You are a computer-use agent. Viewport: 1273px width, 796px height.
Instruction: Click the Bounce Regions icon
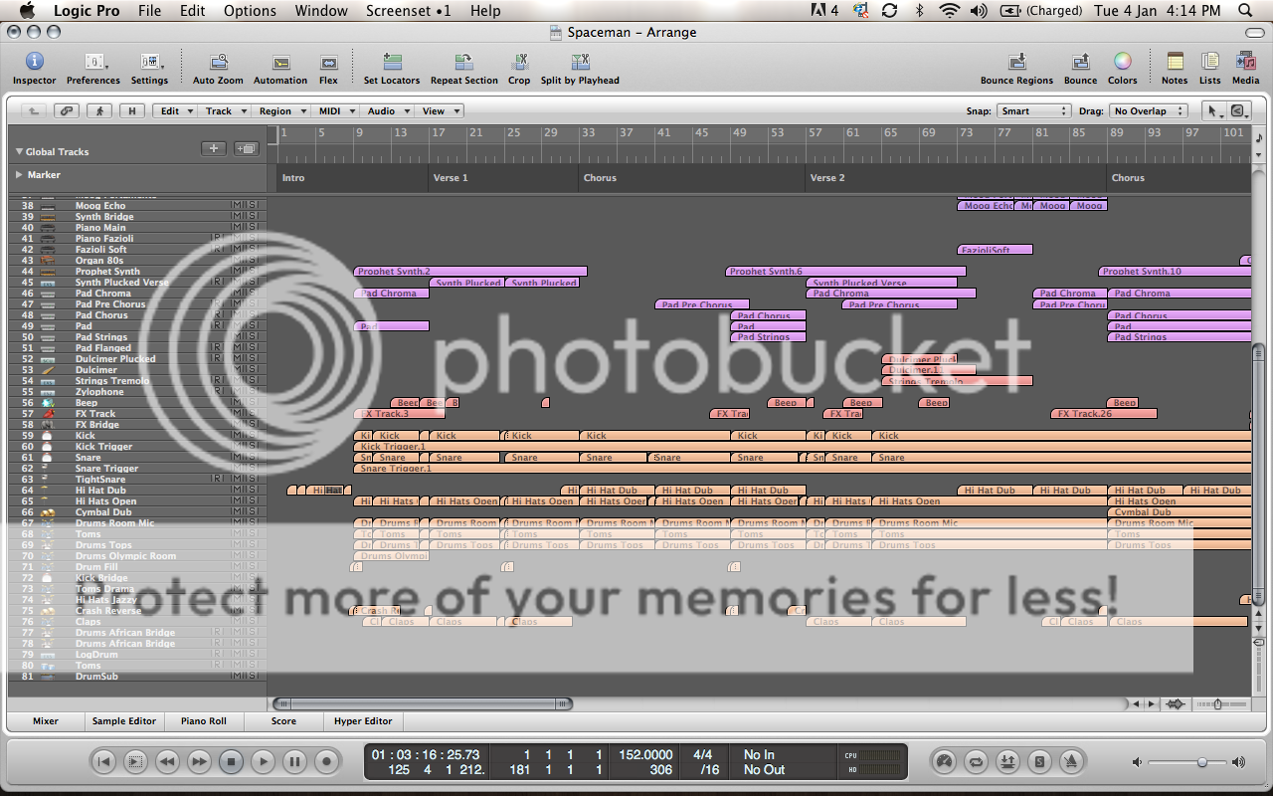click(1016, 63)
